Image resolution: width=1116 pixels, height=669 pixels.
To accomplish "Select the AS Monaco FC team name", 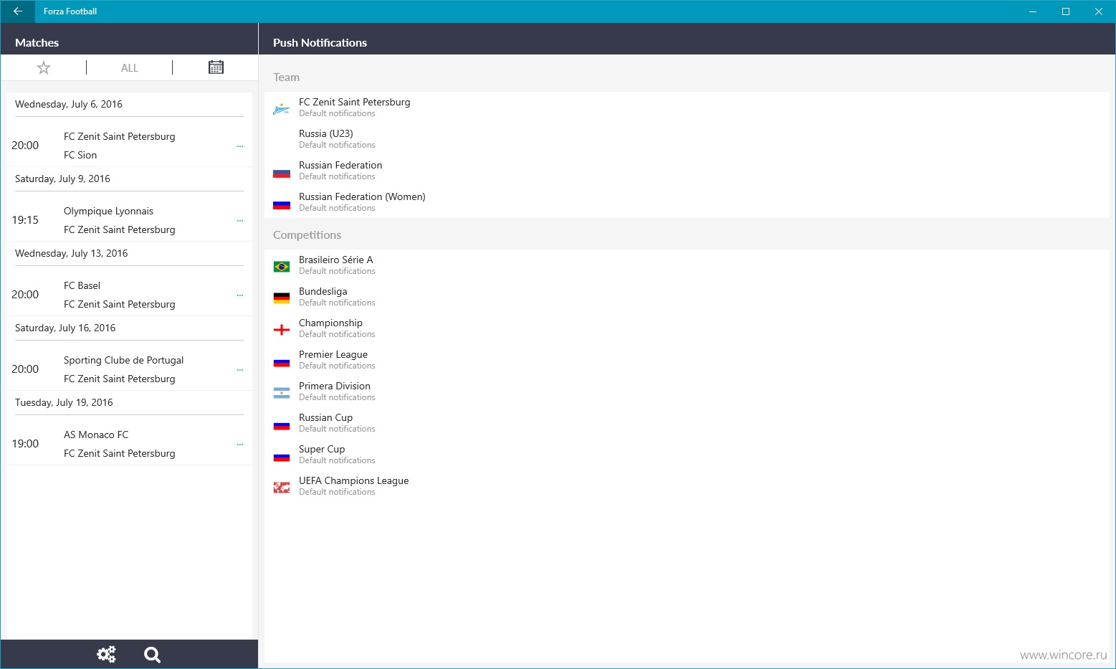I will (x=96, y=435).
